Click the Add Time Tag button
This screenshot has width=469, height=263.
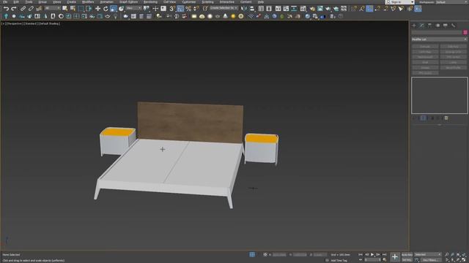[339, 260]
